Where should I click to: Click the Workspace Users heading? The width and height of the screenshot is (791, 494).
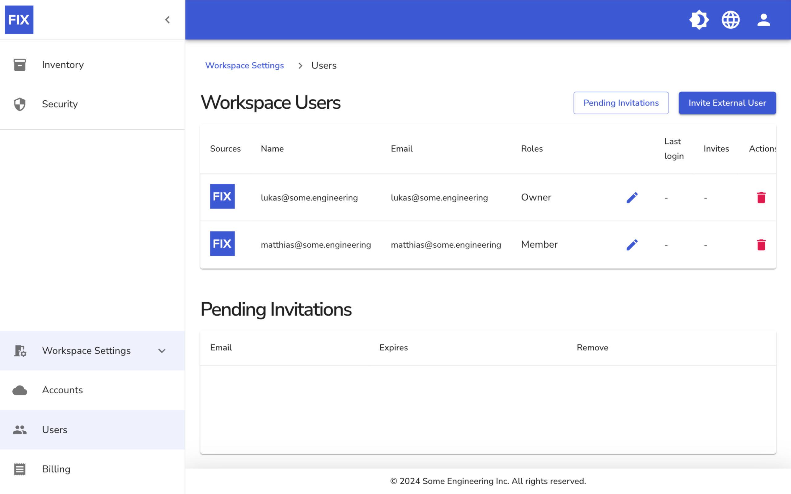[270, 103]
